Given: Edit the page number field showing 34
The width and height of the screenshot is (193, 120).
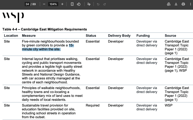Looking at the screenshot, I should click(x=27, y=4).
